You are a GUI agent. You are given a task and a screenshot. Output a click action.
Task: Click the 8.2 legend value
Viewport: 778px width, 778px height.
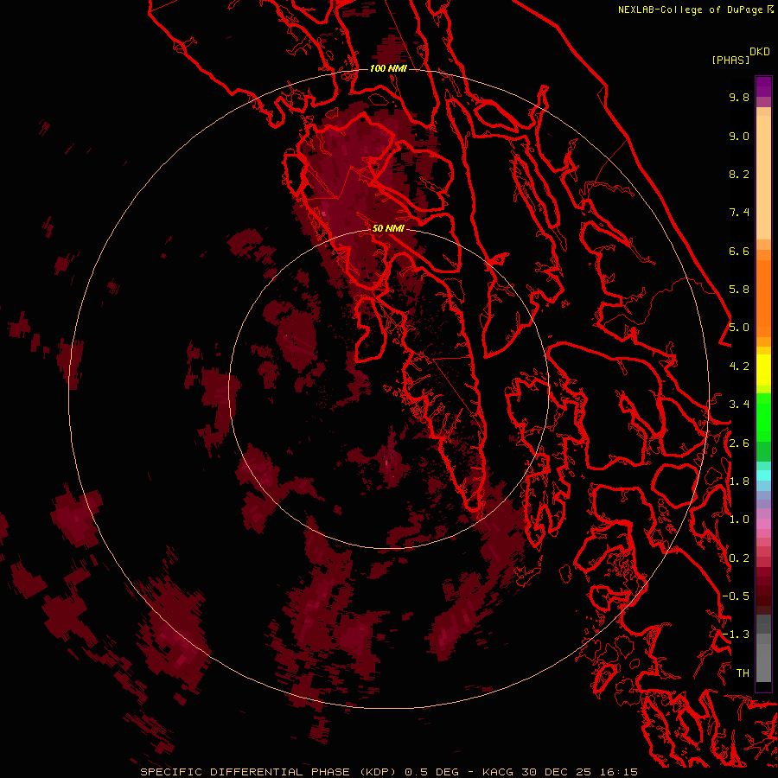[739, 174]
